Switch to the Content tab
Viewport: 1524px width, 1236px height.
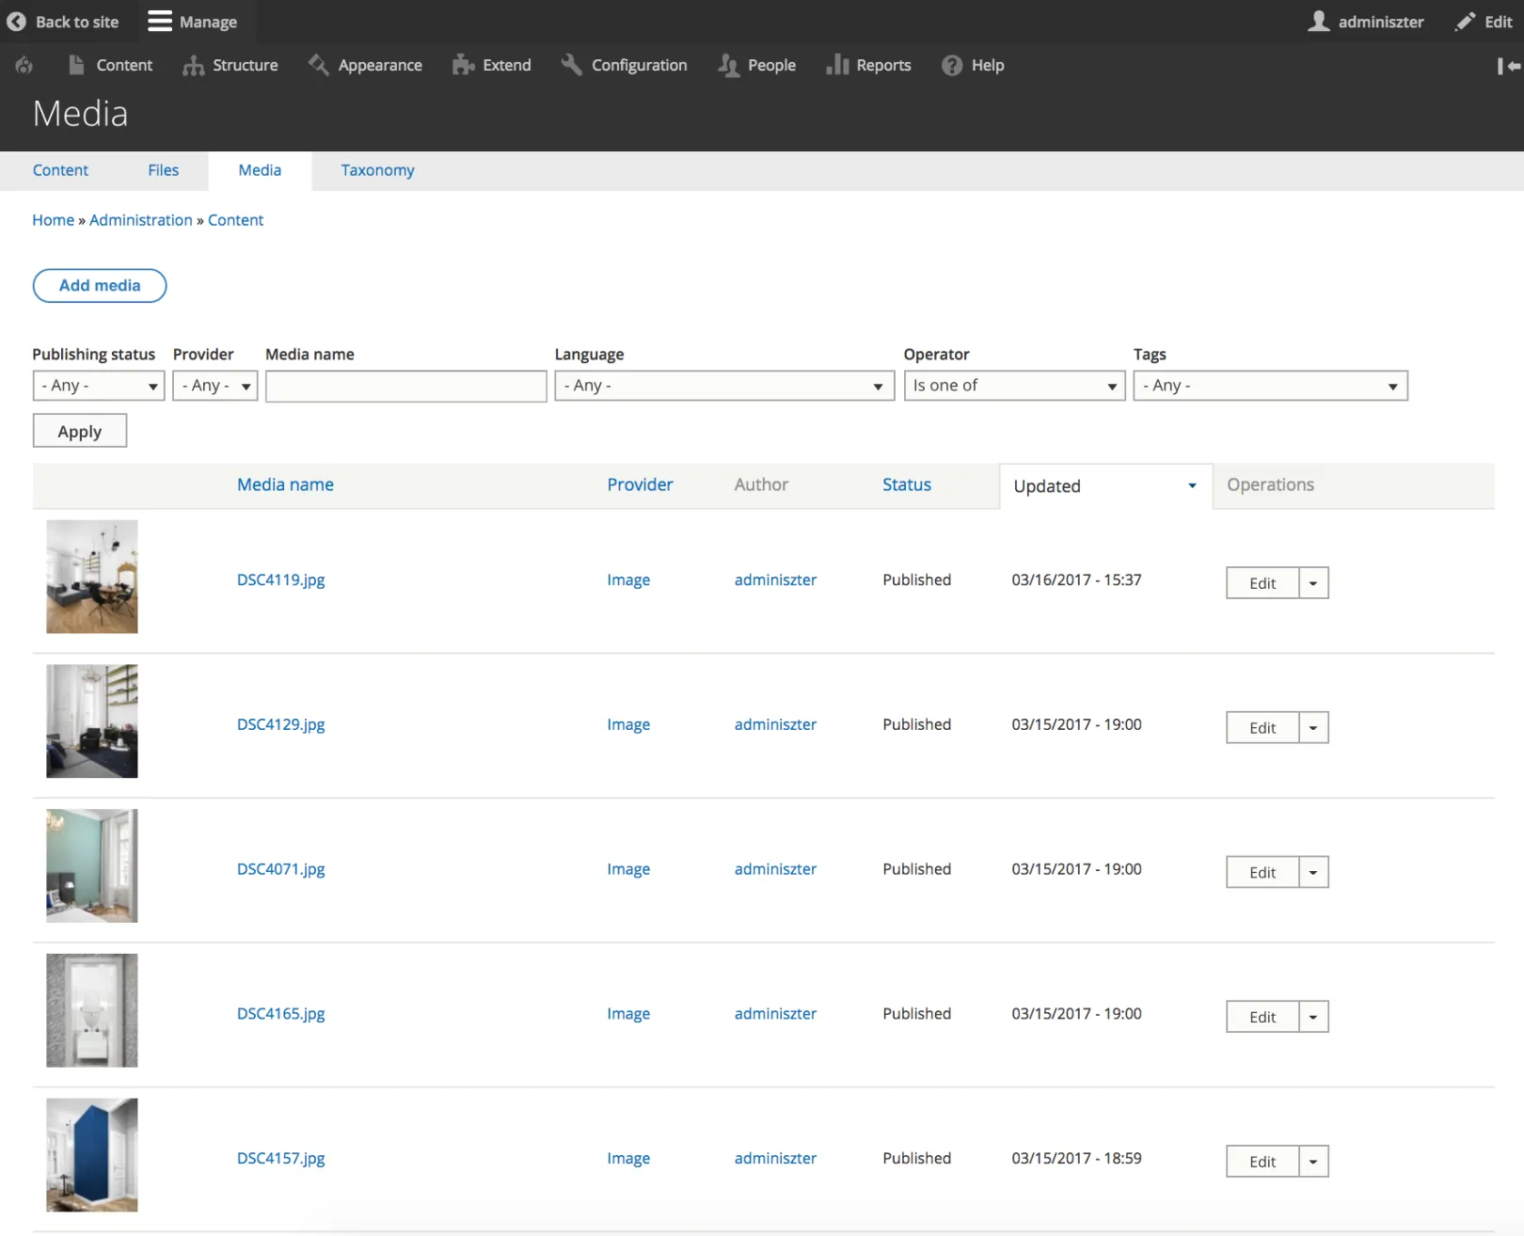(x=60, y=170)
